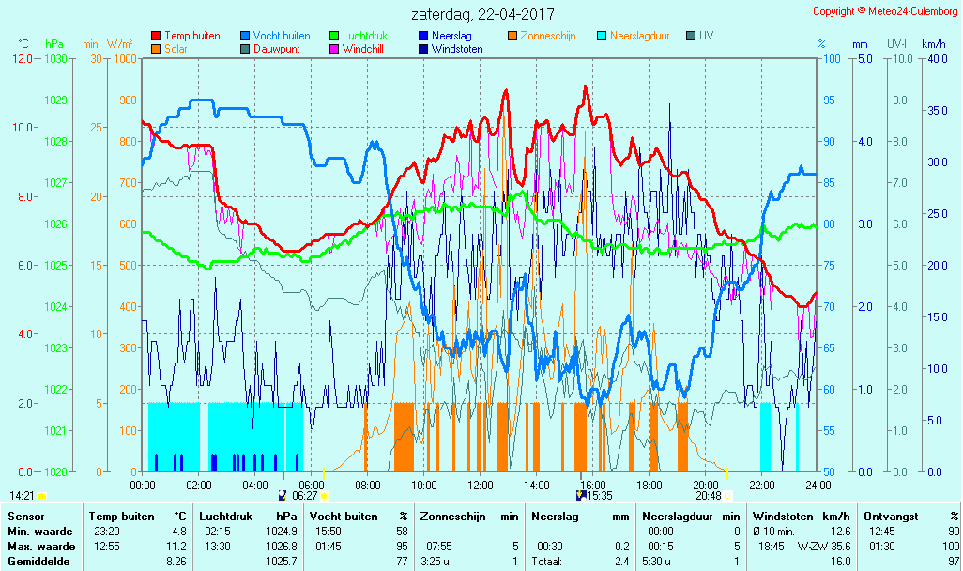Click the UV legend label

pyautogui.click(x=706, y=36)
